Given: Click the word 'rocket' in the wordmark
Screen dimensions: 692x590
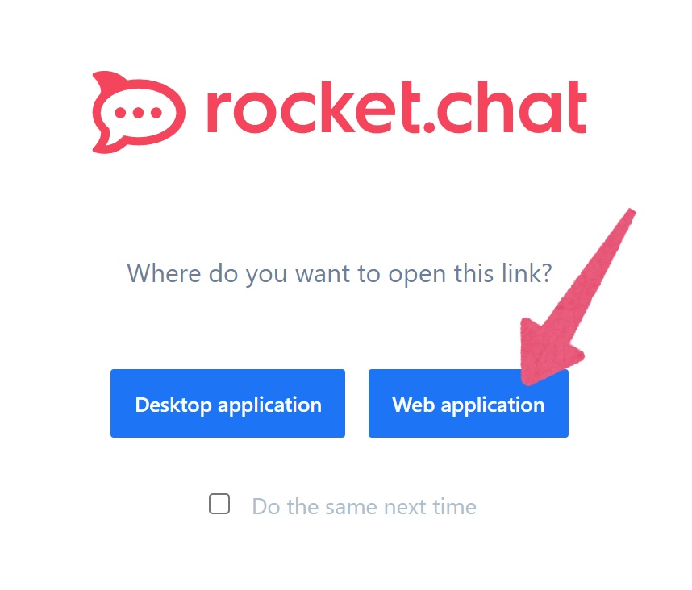Looking at the screenshot, I should point(312,106).
